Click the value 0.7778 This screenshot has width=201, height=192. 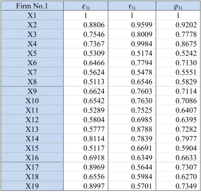point(186,34)
